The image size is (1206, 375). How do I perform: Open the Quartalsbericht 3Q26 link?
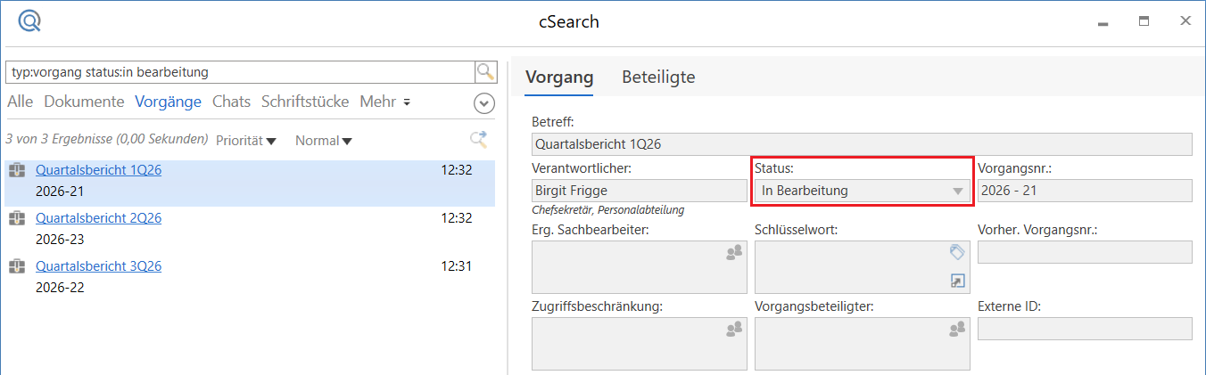pyautogui.click(x=98, y=266)
